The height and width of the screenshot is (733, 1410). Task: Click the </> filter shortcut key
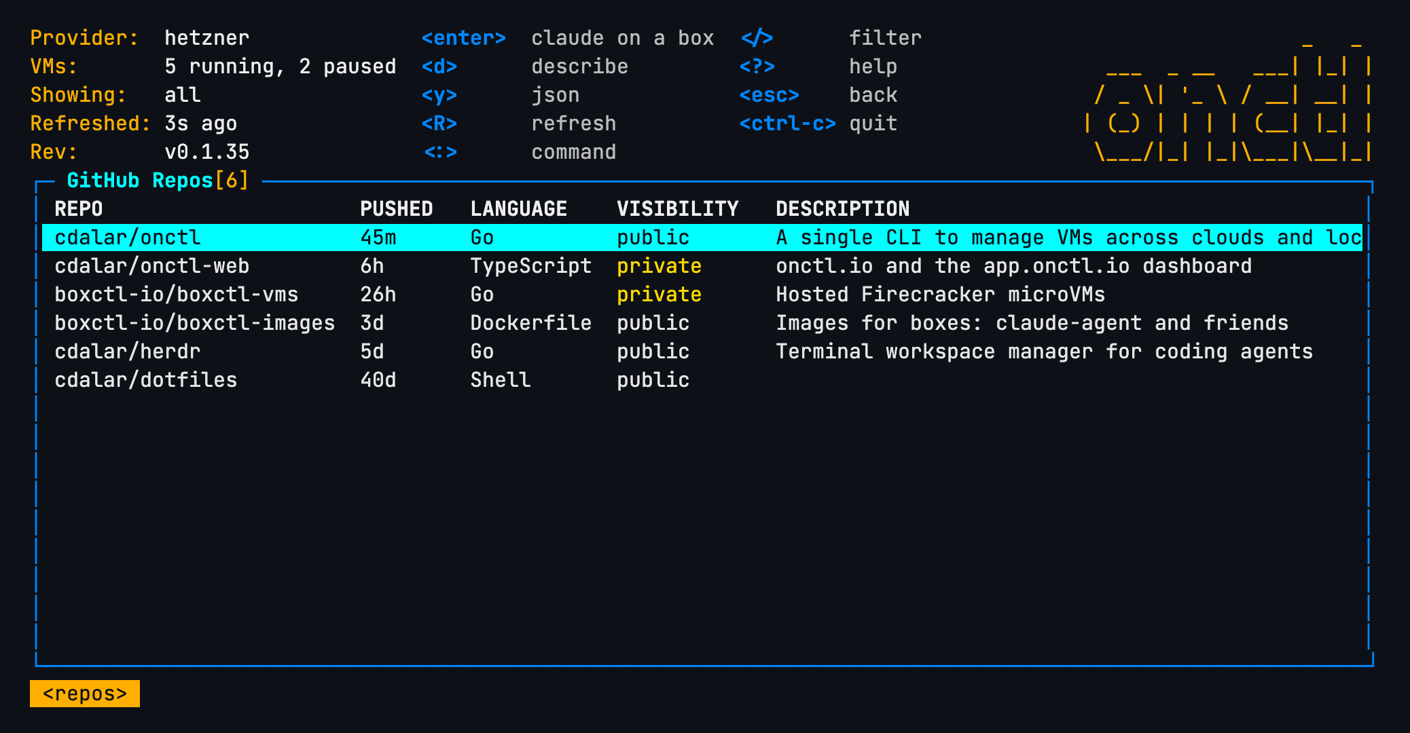(x=757, y=38)
